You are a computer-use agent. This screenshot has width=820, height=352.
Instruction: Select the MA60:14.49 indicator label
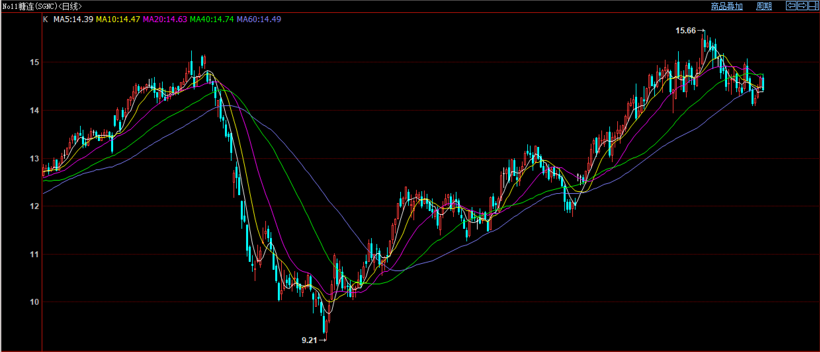[x=259, y=19]
